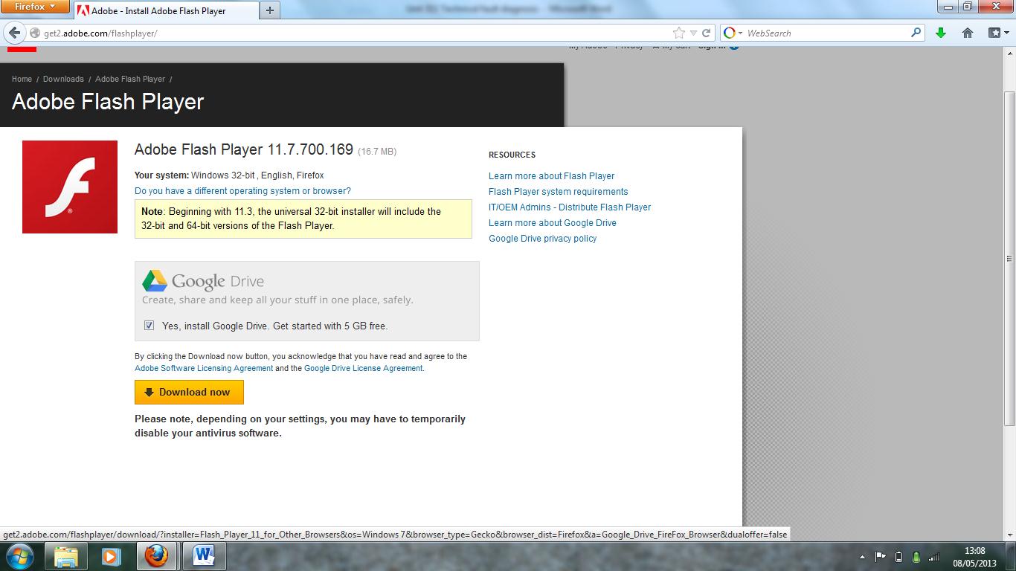Open Downloads in the breadcrumb
Screen dimensions: 1016x571
(63, 79)
